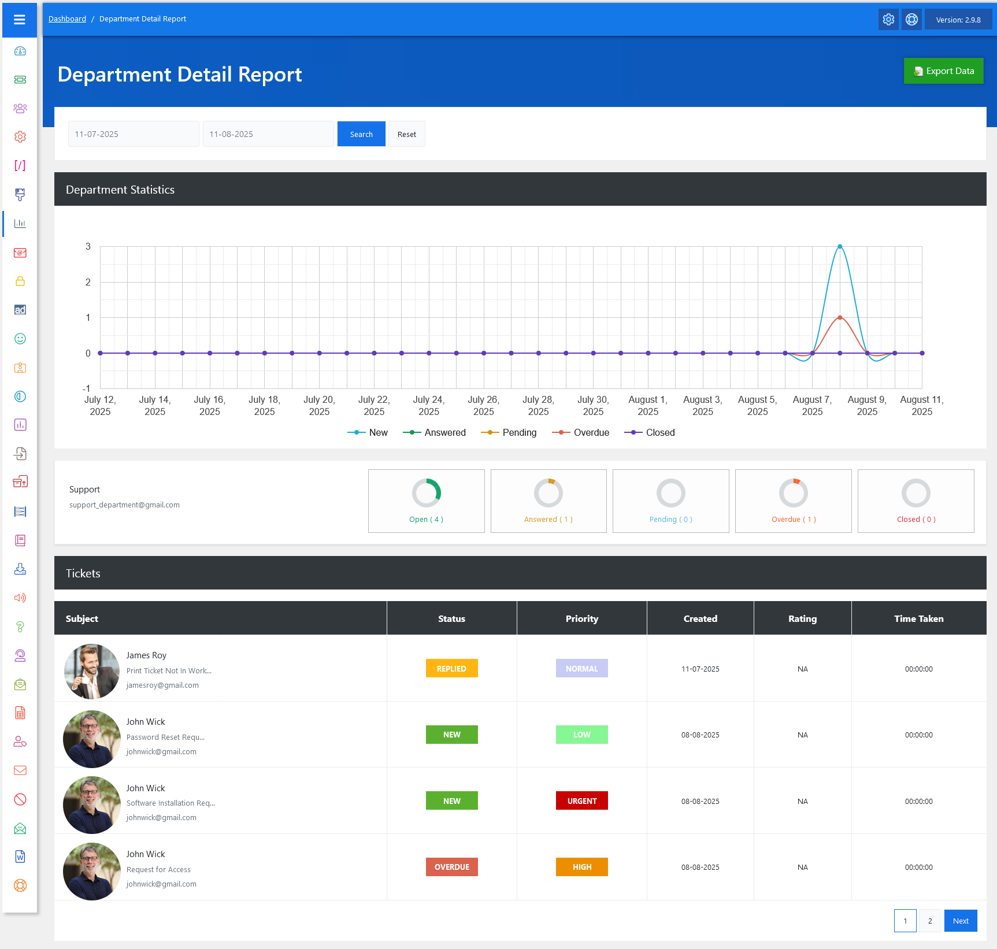
Task: Click the Dashboard breadcrumb link
Action: (67, 19)
